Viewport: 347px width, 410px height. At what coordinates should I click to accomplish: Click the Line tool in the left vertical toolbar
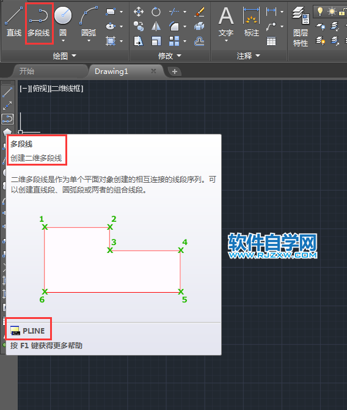point(7,92)
